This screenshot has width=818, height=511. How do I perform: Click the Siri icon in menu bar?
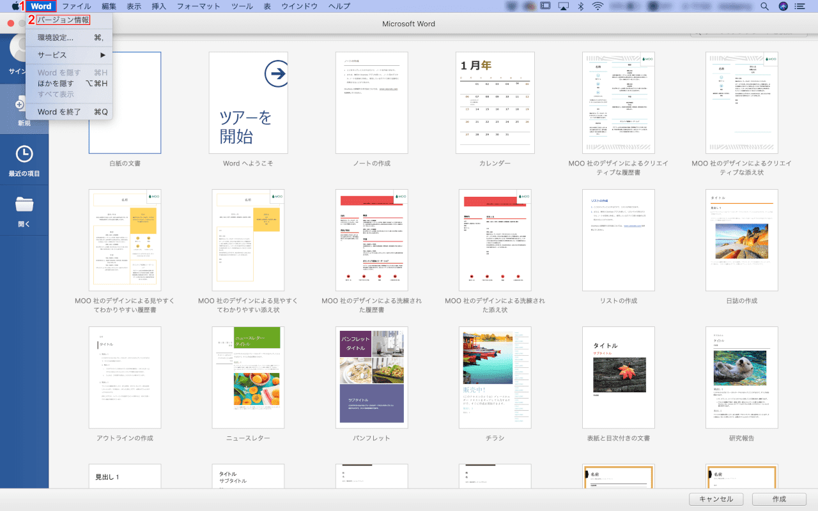coord(783,6)
